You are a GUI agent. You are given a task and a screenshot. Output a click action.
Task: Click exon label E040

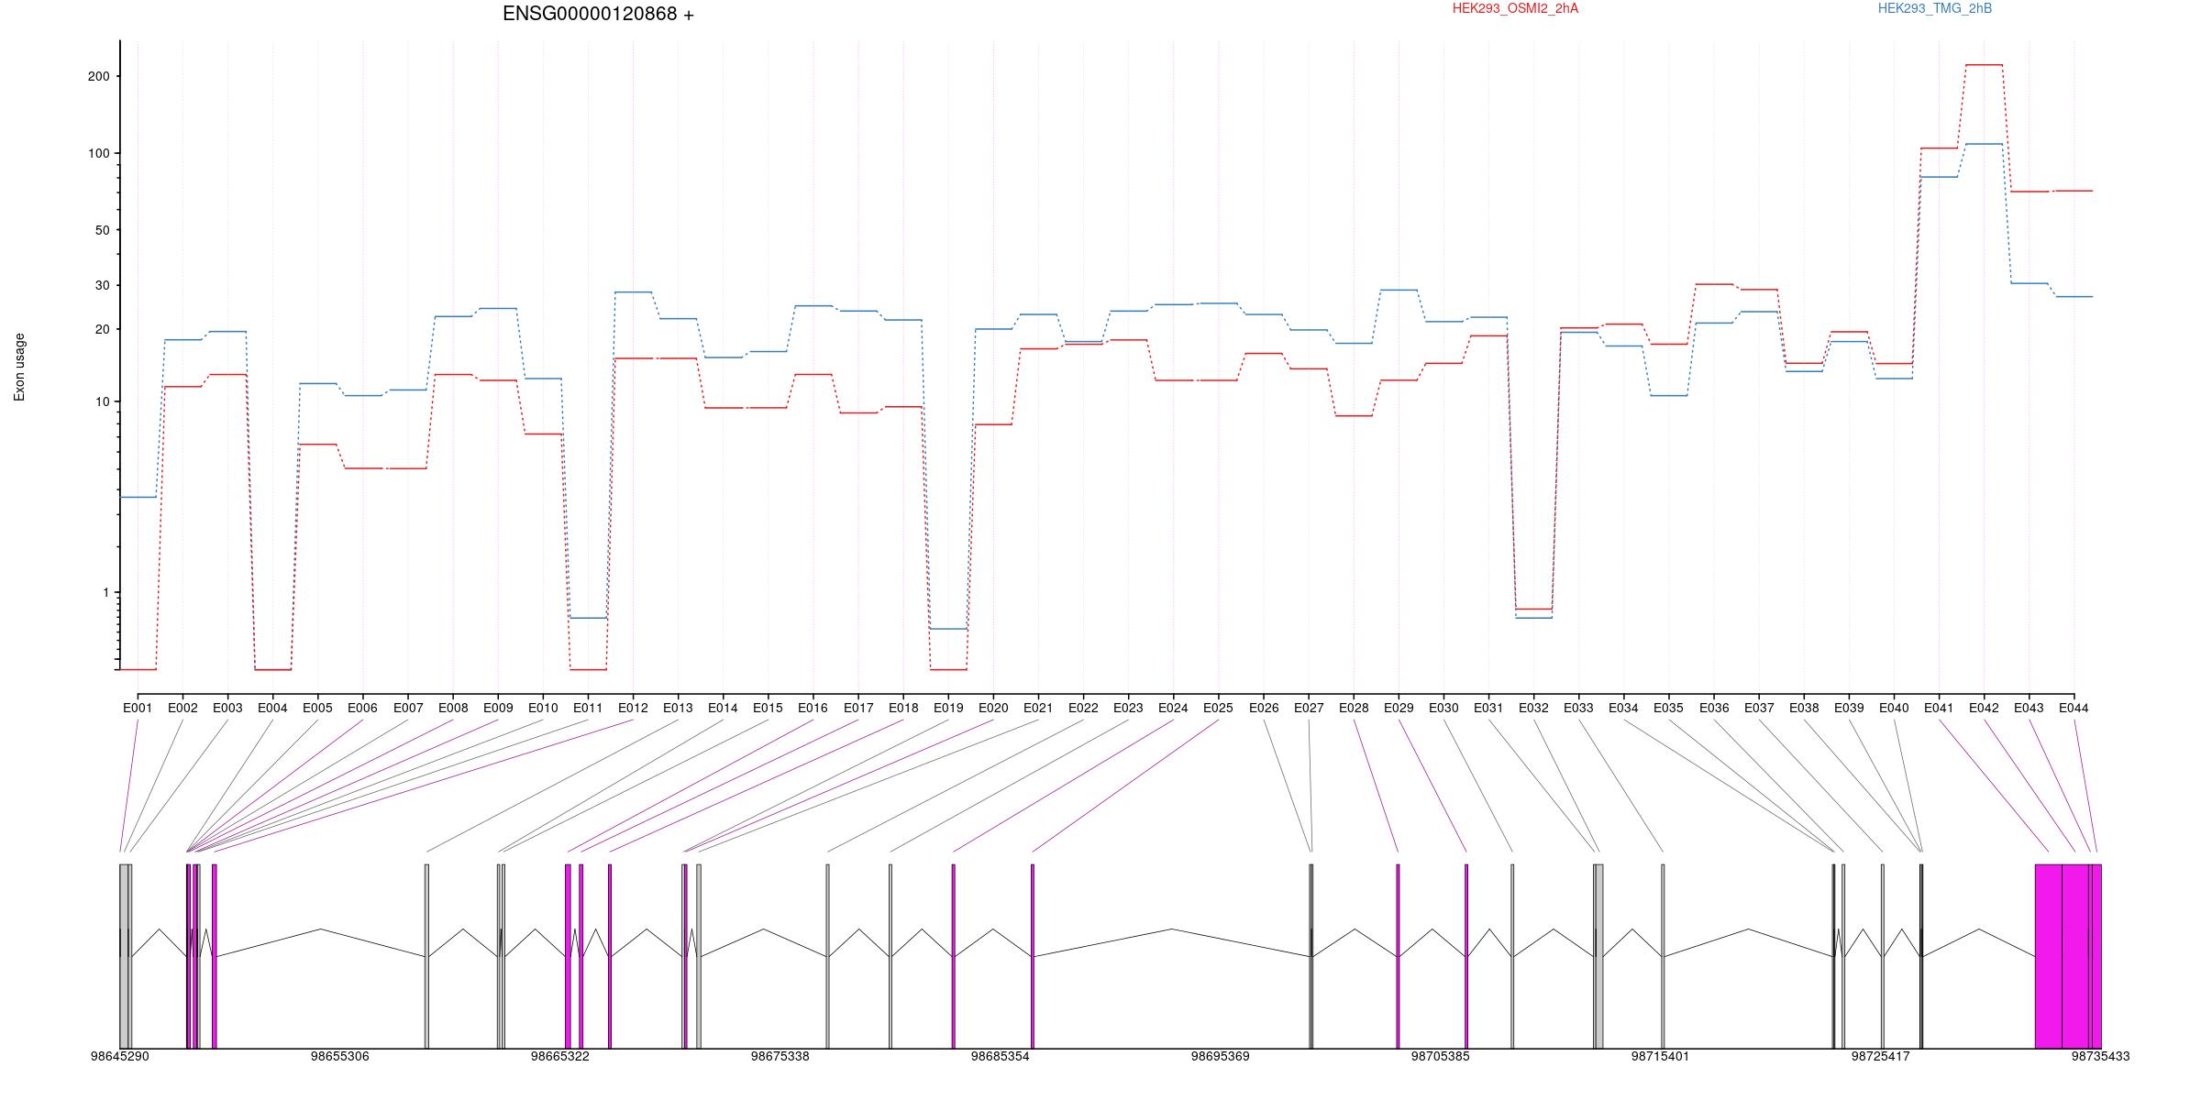point(1894,708)
